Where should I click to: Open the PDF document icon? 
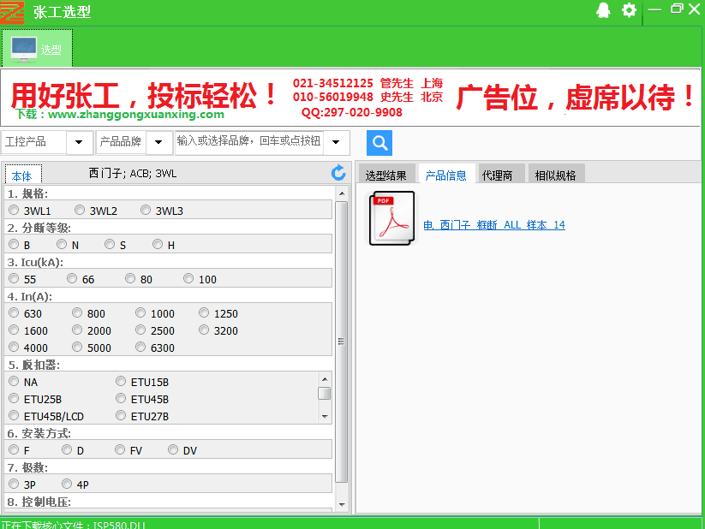[391, 218]
